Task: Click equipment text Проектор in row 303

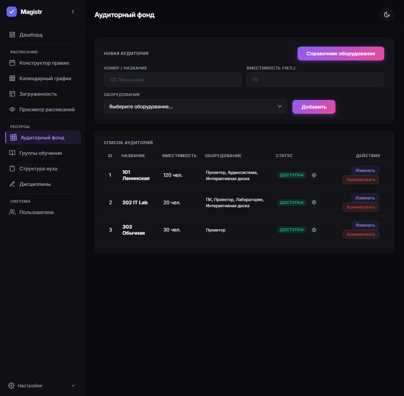Action: [216, 230]
